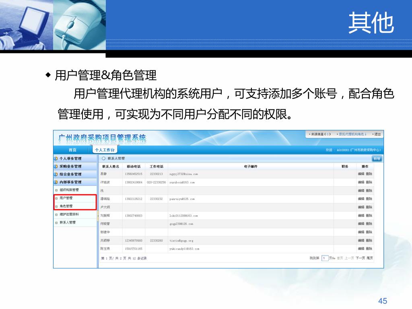
Task: Click the 职务 column header
Action: (x=345, y=166)
